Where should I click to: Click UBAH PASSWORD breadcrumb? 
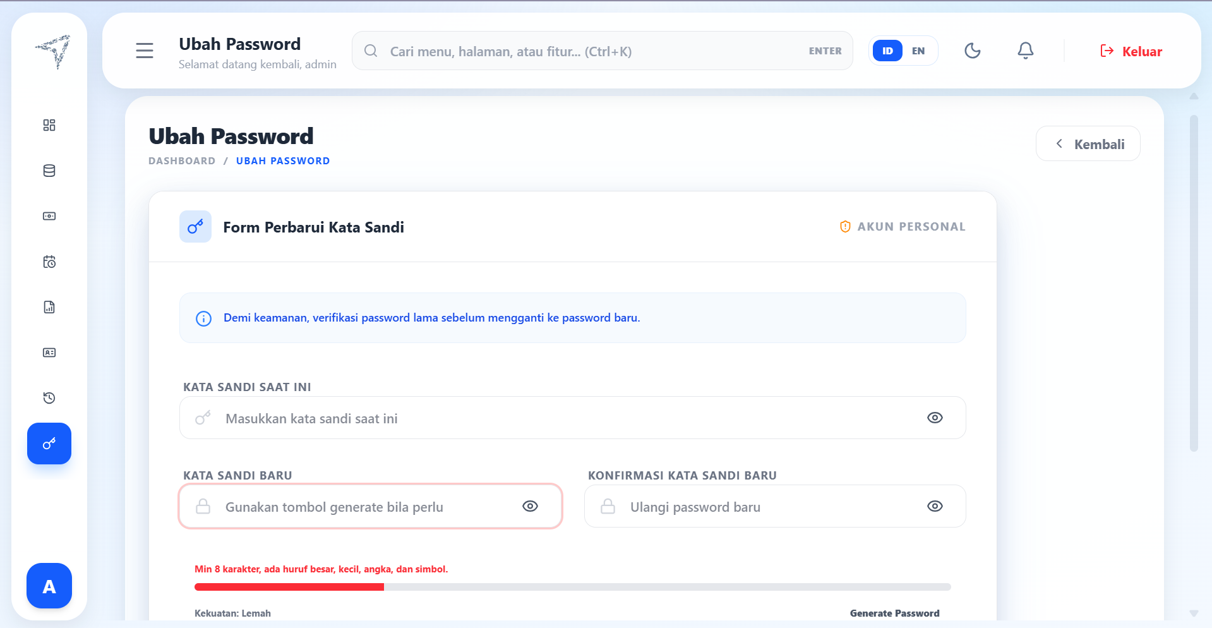(x=283, y=161)
